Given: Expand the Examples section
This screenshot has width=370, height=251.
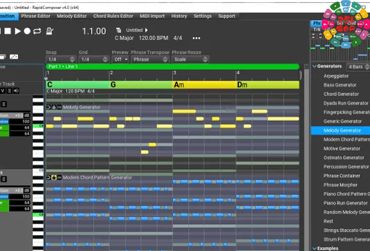Looking at the screenshot, I should [x=315, y=248].
